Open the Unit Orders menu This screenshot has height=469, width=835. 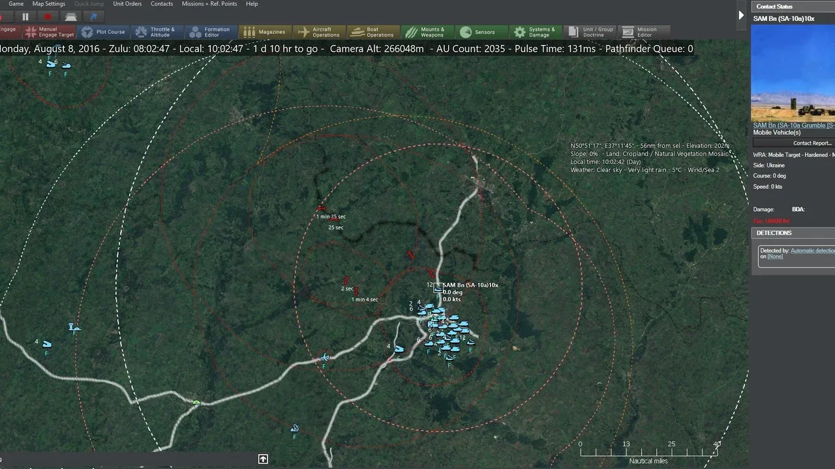coord(127,4)
